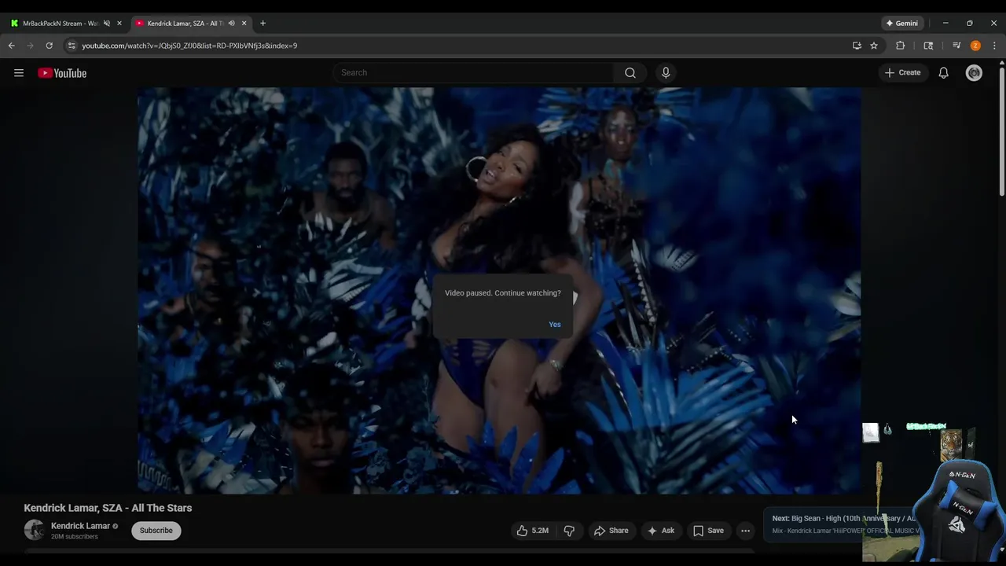Click 'Video paused. Continue watching?' text
This screenshot has width=1006, height=566.
coord(503,293)
